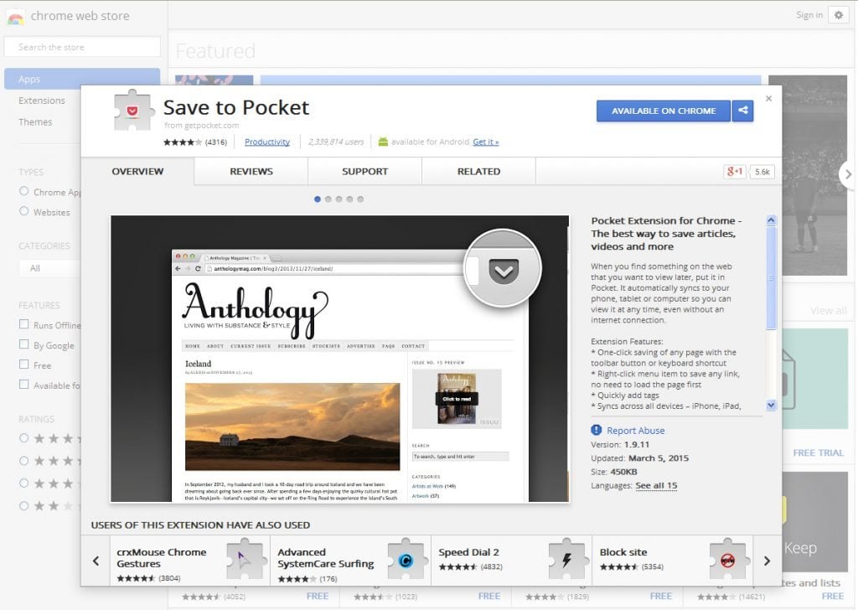Open the Advanced SystemCare Surfing title
The width and height of the screenshot is (858, 610).
pos(326,558)
